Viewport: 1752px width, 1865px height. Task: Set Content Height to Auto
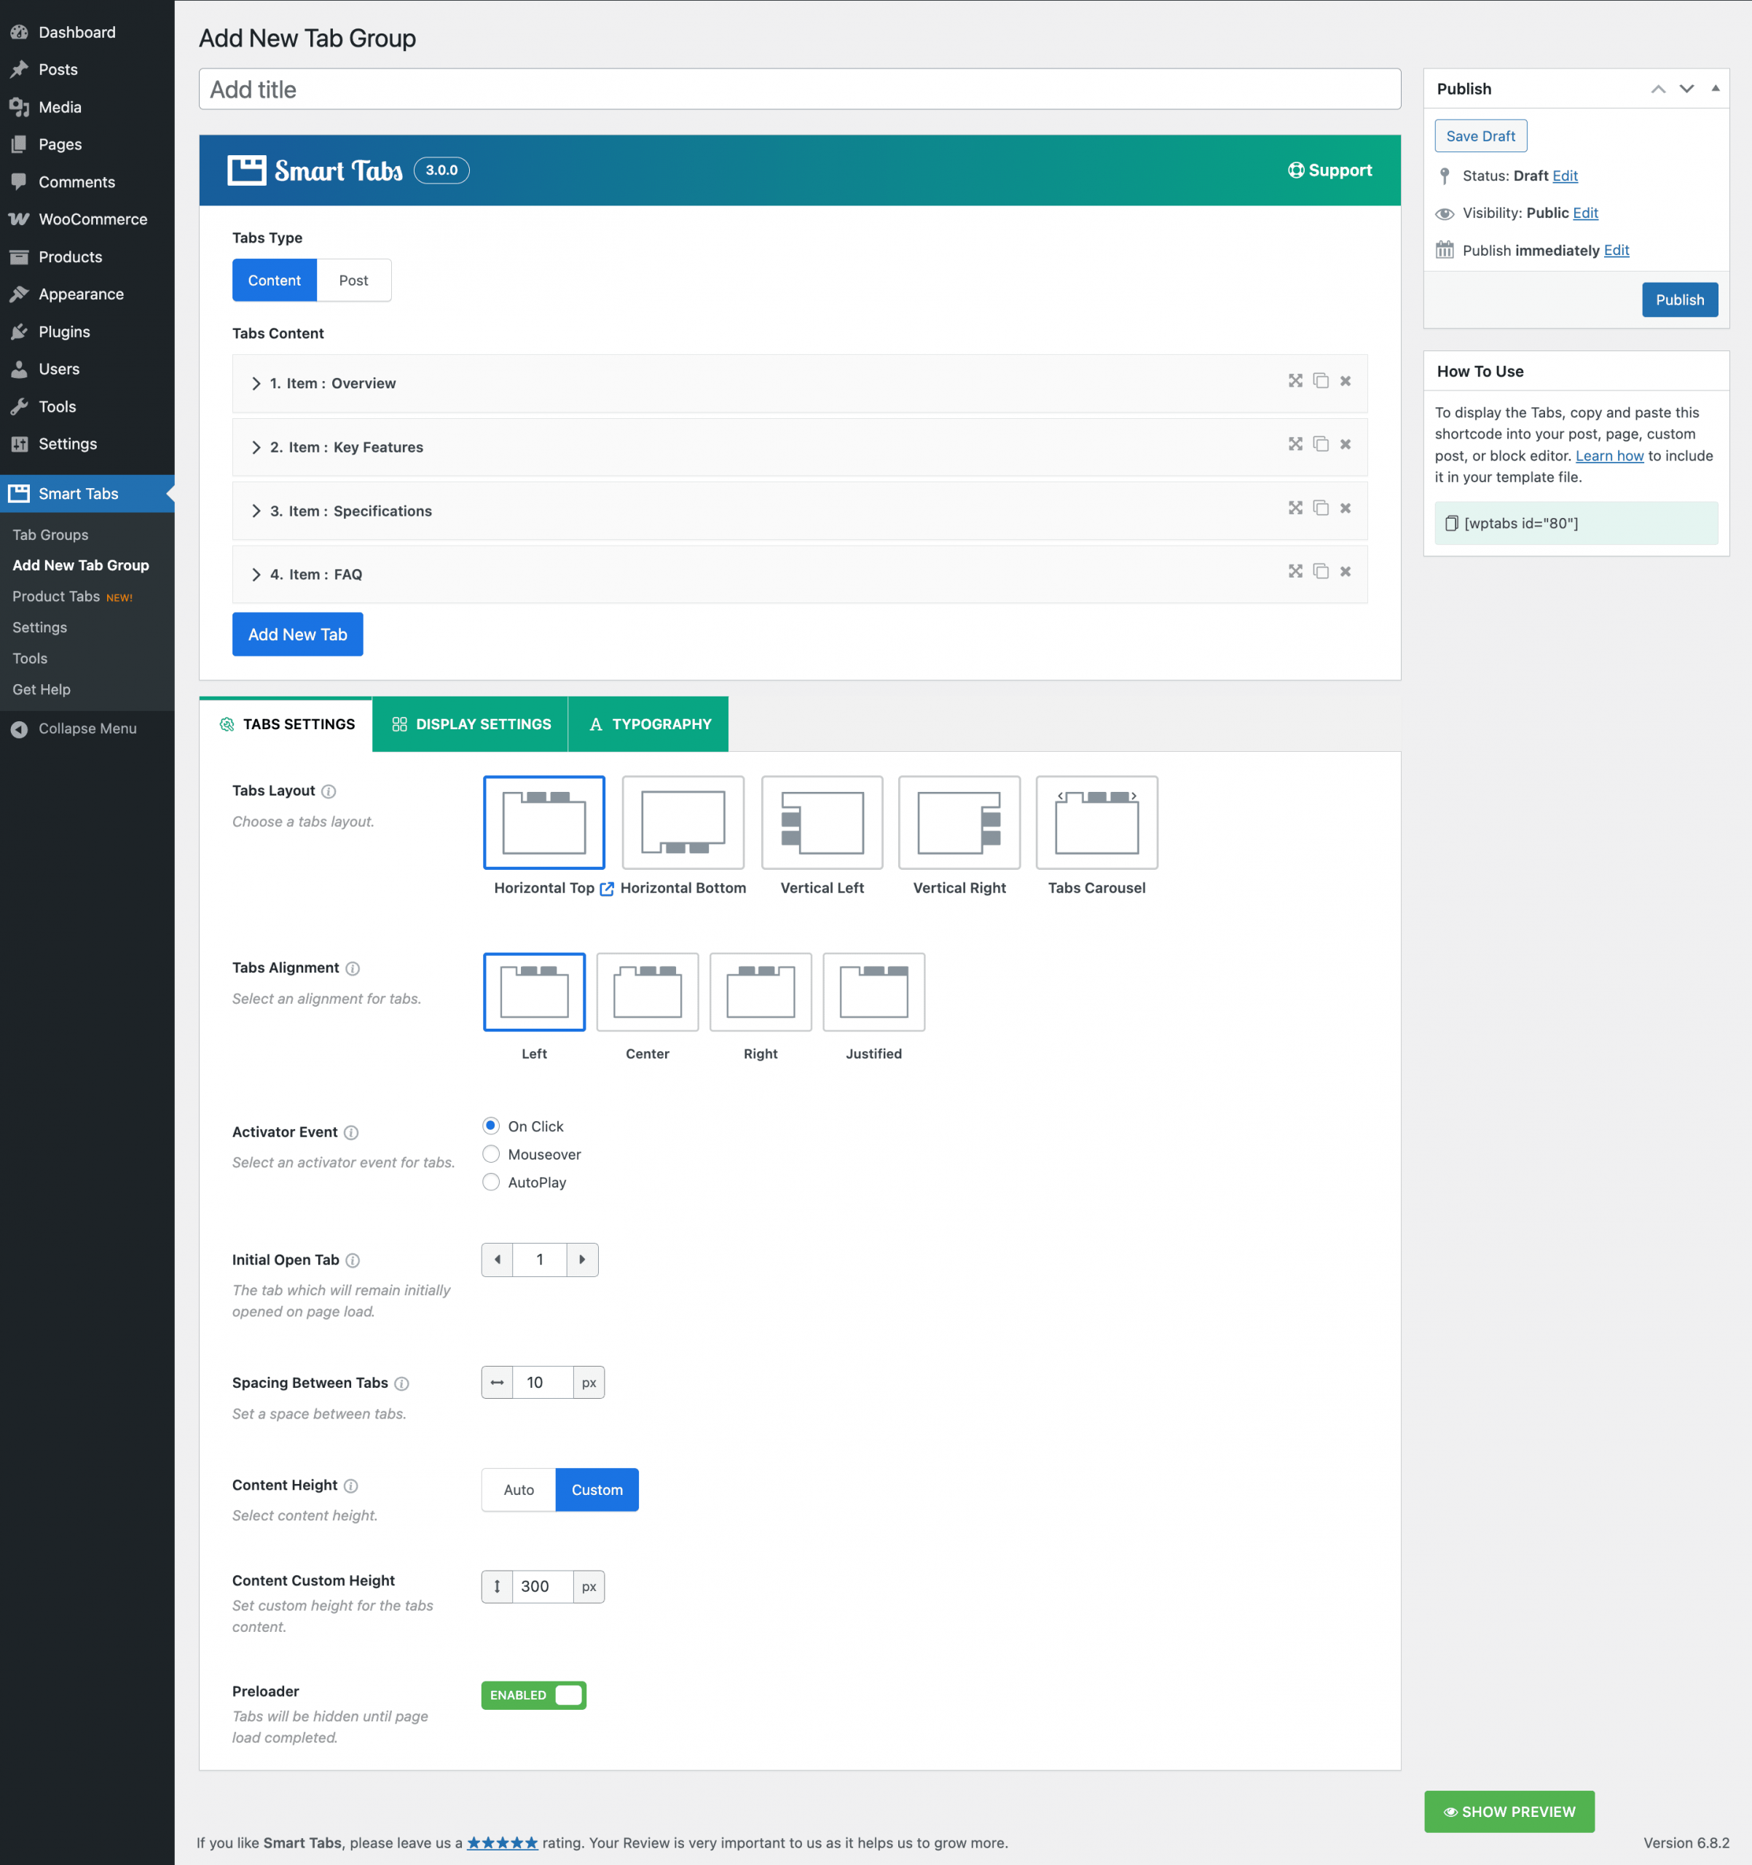coord(519,1490)
